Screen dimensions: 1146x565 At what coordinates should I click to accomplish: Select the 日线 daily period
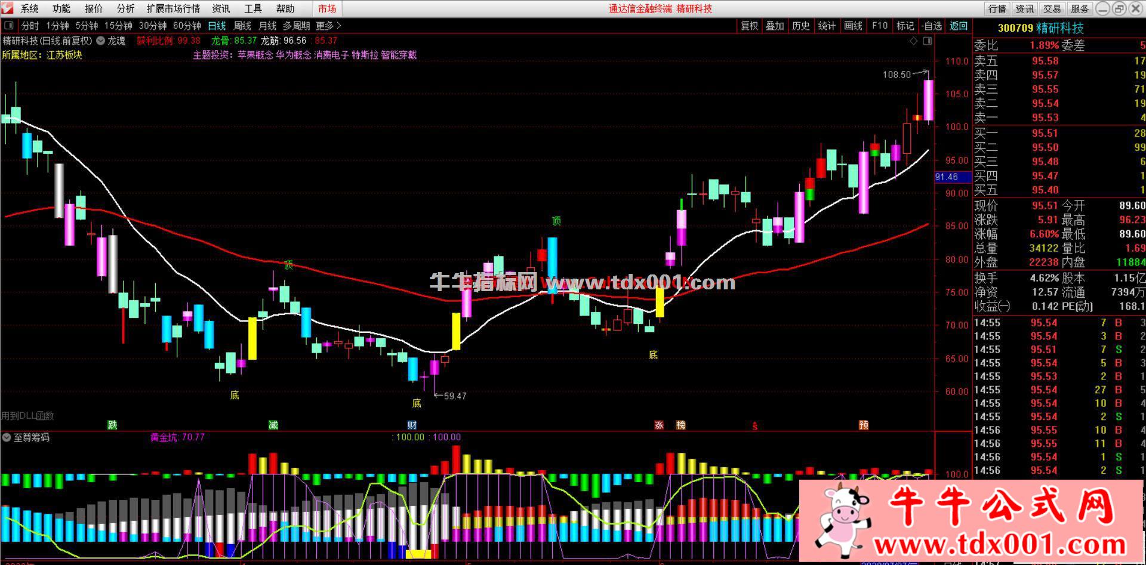coord(217,26)
